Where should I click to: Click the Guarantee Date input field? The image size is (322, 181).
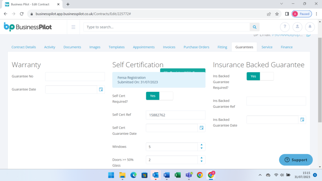click(71, 89)
